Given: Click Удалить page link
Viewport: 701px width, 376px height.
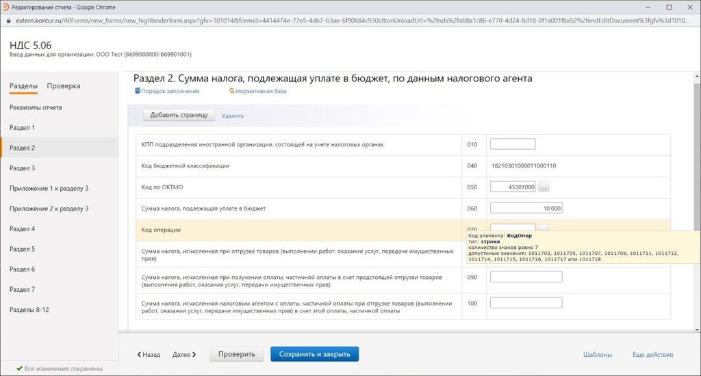Looking at the screenshot, I should coord(233,116).
